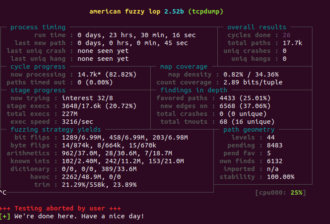Click the 'overall results' heading

(x=257, y=27)
